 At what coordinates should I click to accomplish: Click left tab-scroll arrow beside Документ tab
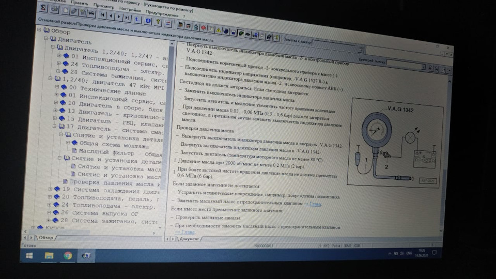pyautogui.click(x=167, y=239)
